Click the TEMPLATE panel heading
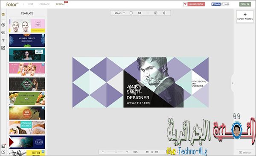This screenshot has width=256, height=156. coord(27,13)
